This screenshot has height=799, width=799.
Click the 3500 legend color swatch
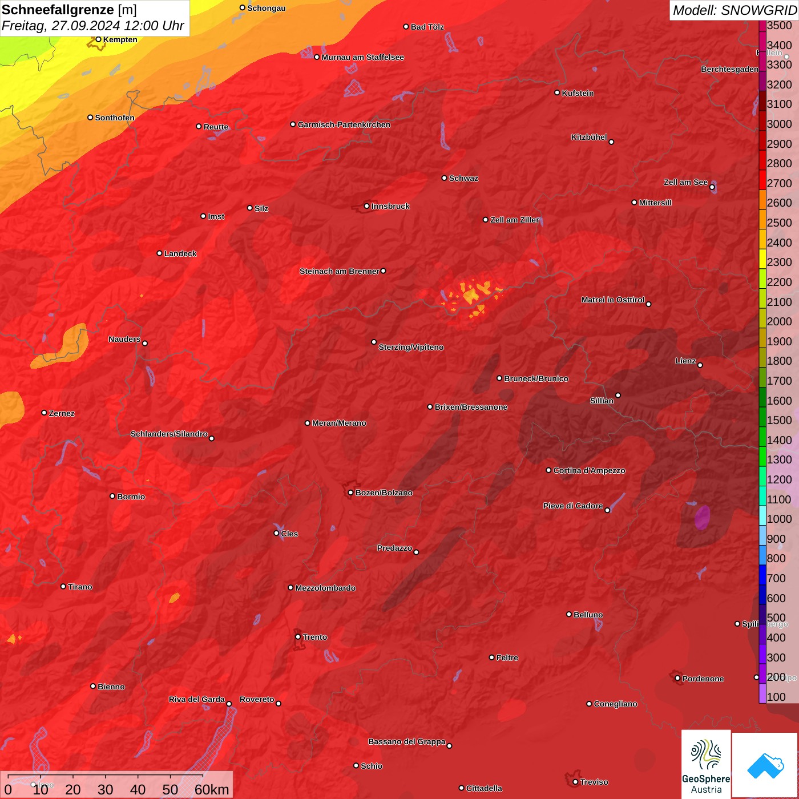[762, 26]
